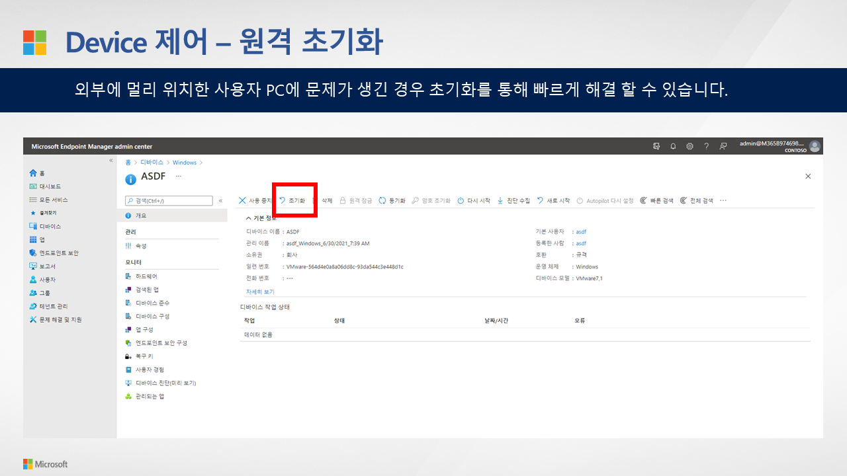Screen dimensions: 847x476
Task: Open 문제 해결 및 지원
Action: tap(56, 319)
